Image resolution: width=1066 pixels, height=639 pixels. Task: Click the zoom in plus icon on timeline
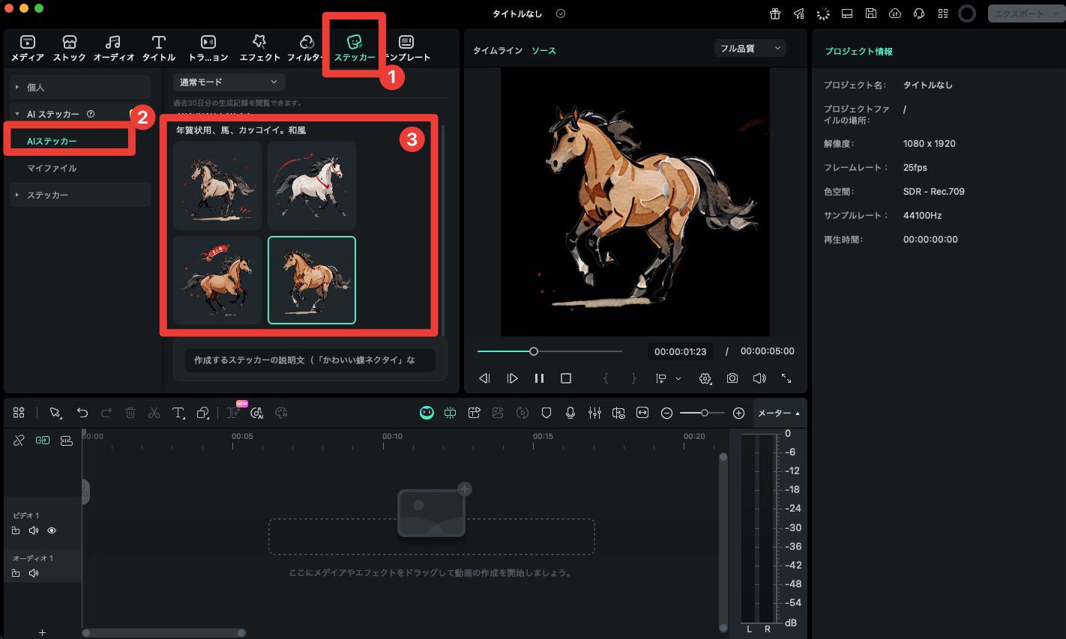click(738, 413)
